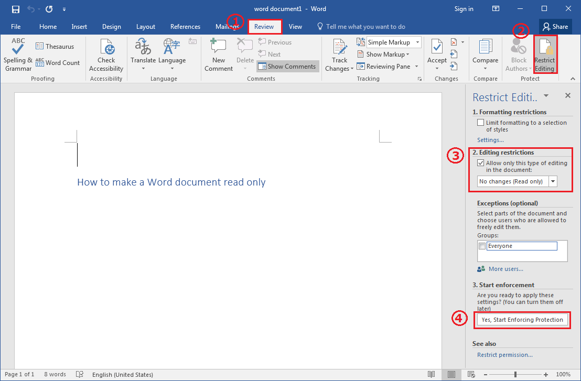Expand the Track Changes dropdown arrow
Screen dimensions: 581x381
click(x=352, y=69)
